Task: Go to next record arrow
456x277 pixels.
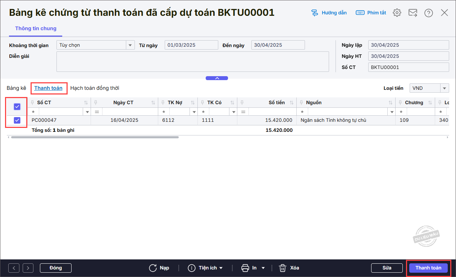Action: [28, 268]
